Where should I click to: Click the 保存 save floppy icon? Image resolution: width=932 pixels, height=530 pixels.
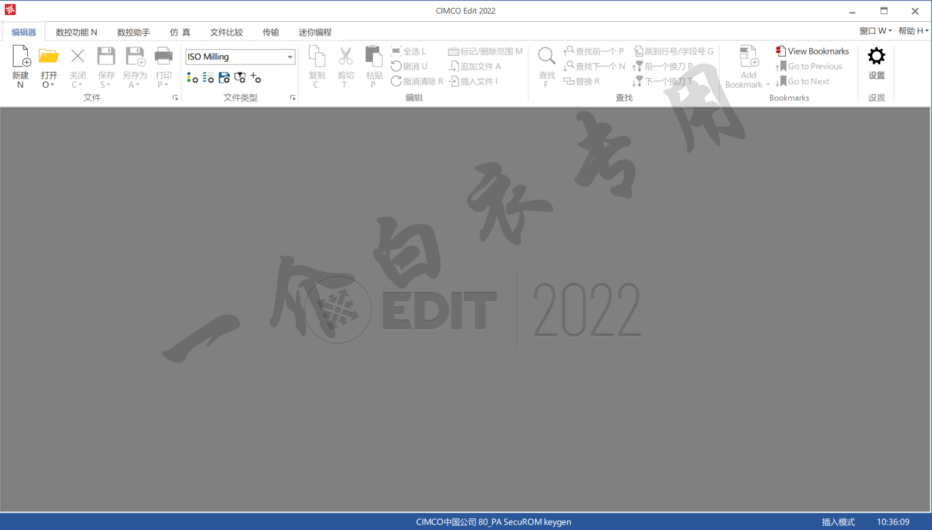(x=106, y=56)
